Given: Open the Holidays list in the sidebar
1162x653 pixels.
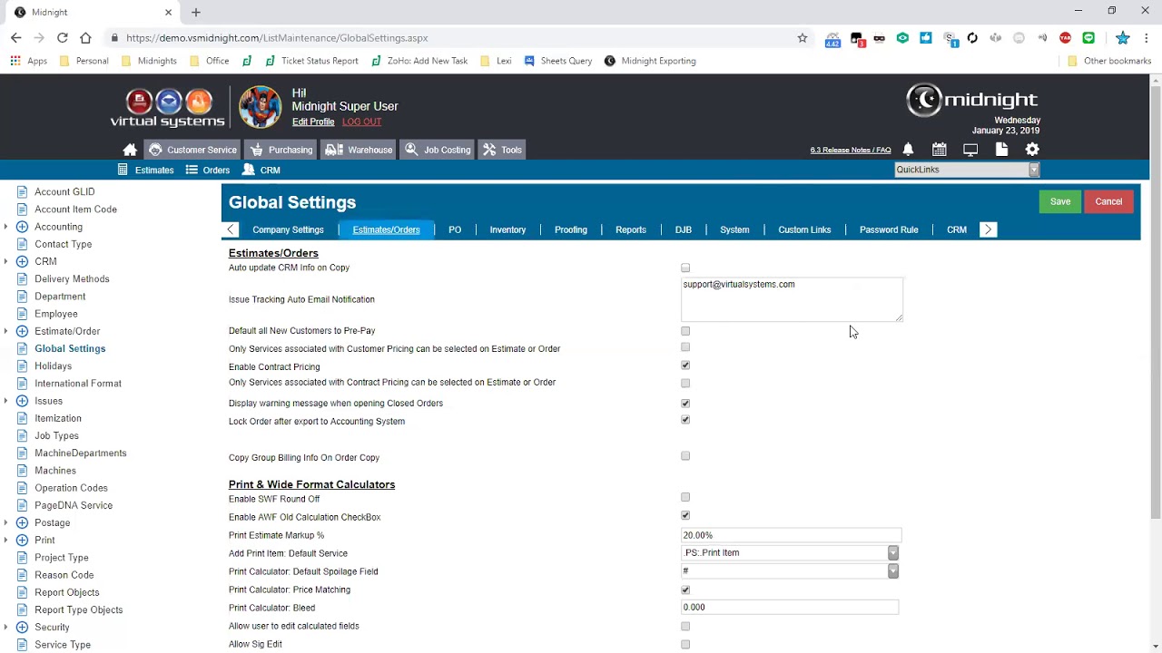Looking at the screenshot, I should point(53,366).
